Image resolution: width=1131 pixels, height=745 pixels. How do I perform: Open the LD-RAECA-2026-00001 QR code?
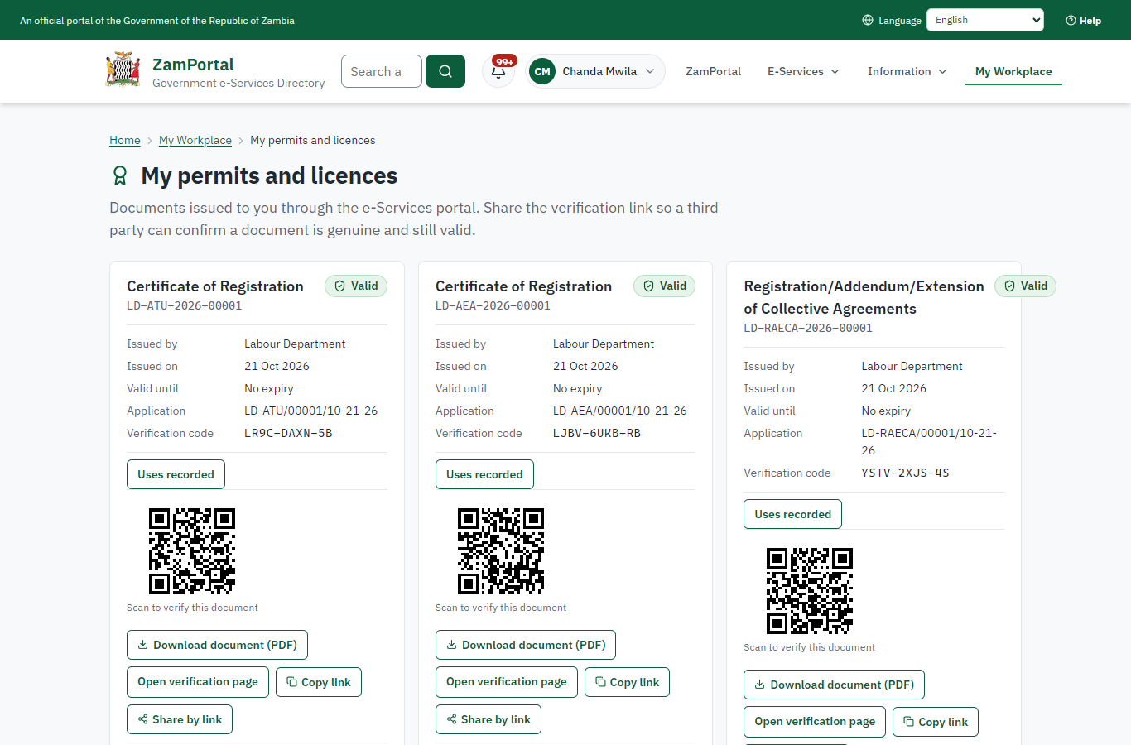810,591
